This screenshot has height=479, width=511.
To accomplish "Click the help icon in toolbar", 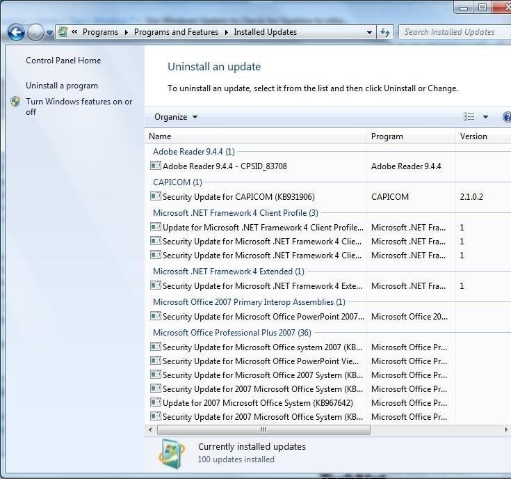I will pyautogui.click(x=507, y=117).
